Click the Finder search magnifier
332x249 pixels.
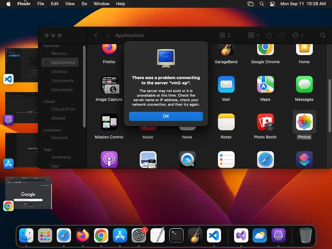pos(323,35)
